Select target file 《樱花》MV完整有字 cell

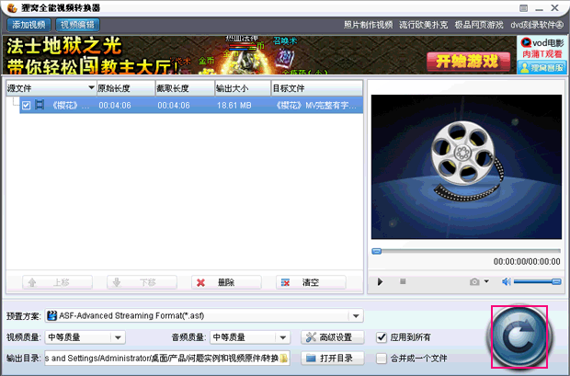point(316,106)
